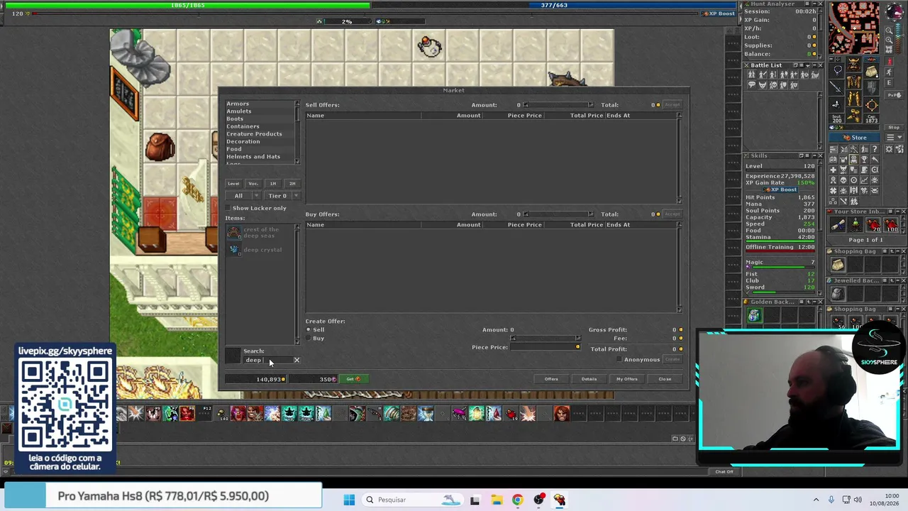The image size is (908, 511).
Task: Toggle the Voc. vocation filter
Action: [x=253, y=184]
